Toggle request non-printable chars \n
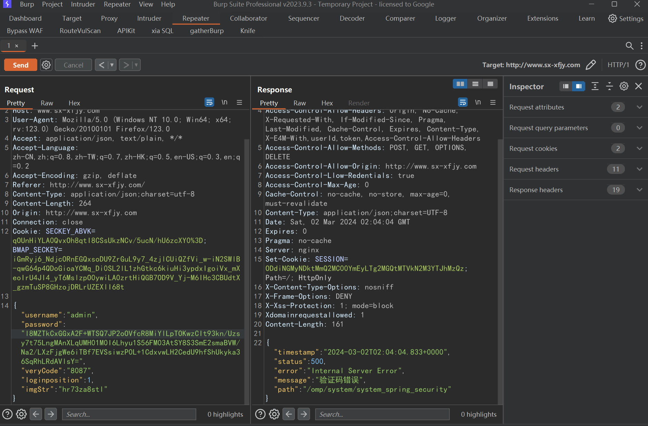 (225, 102)
